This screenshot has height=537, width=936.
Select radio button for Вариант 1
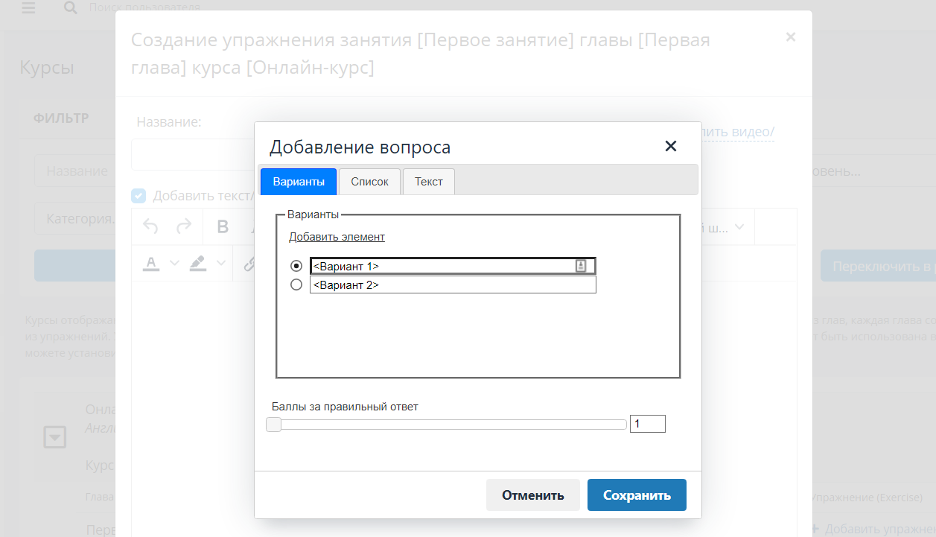click(x=296, y=266)
